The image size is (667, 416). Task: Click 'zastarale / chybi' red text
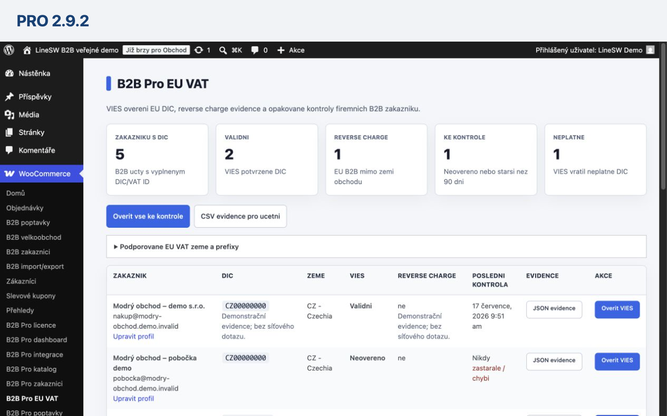click(x=488, y=373)
